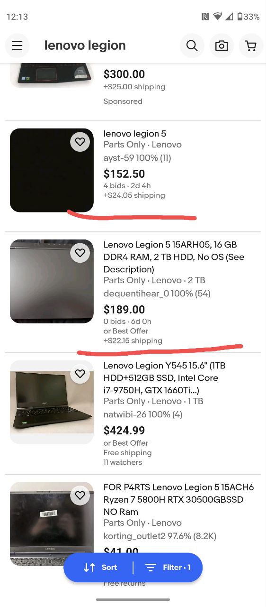This screenshot has height=607, width=266.
Task: Favorite the lenovo legion 5 listing
Action: (x=80, y=142)
